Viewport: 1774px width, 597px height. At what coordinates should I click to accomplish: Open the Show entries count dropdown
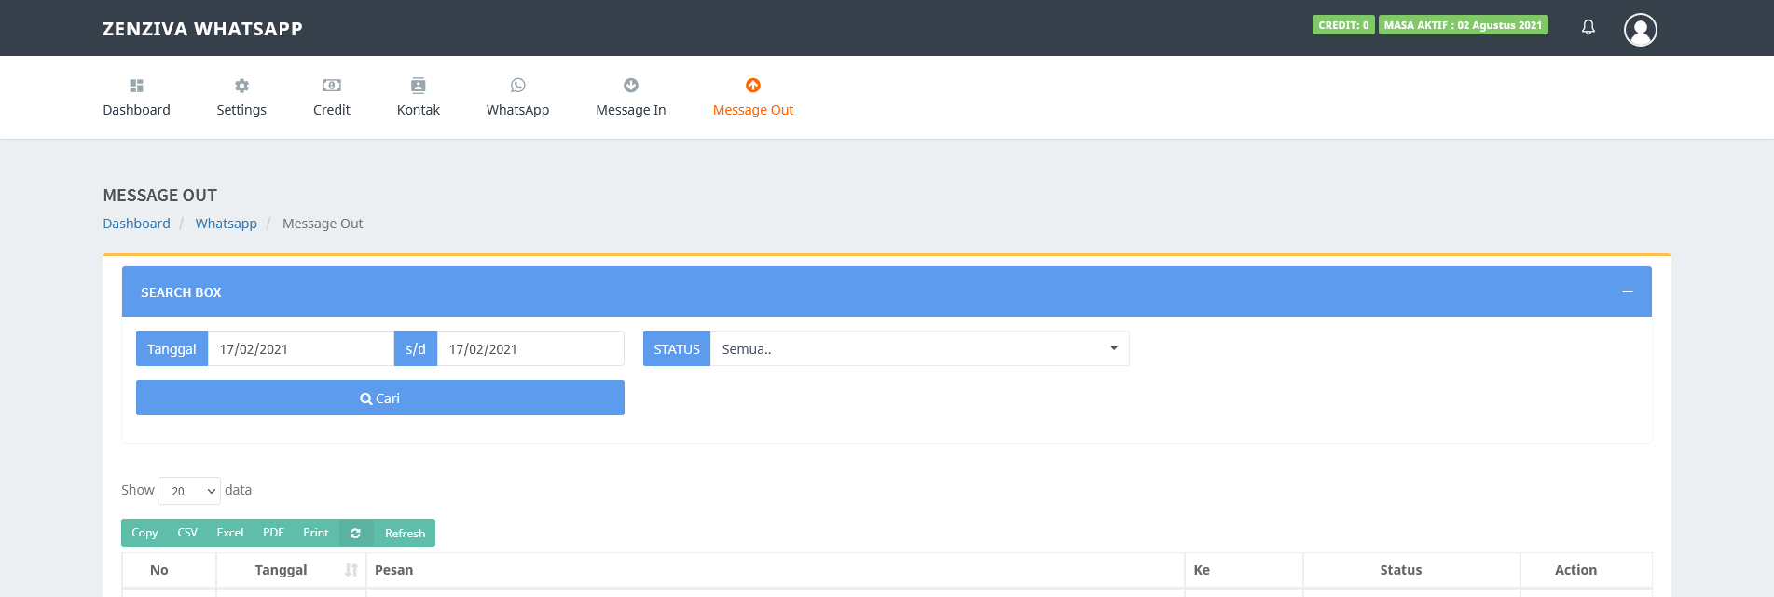pyautogui.click(x=189, y=491)
